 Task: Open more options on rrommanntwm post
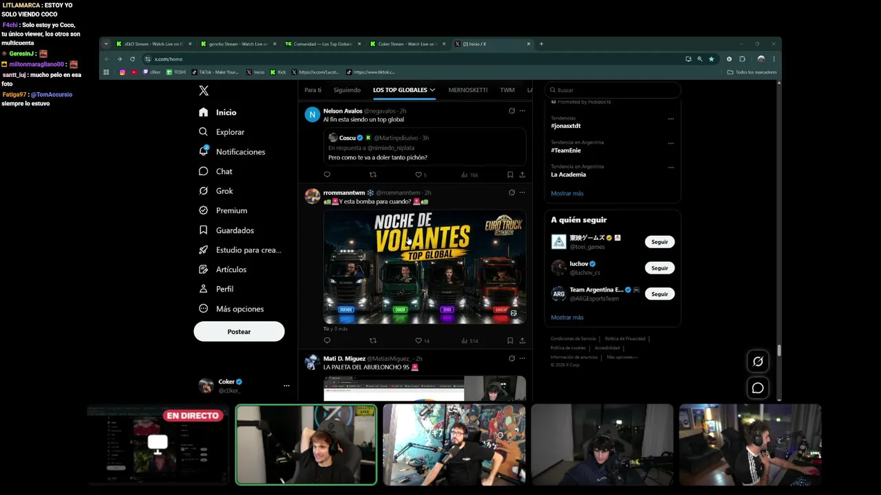pos(522,192)
